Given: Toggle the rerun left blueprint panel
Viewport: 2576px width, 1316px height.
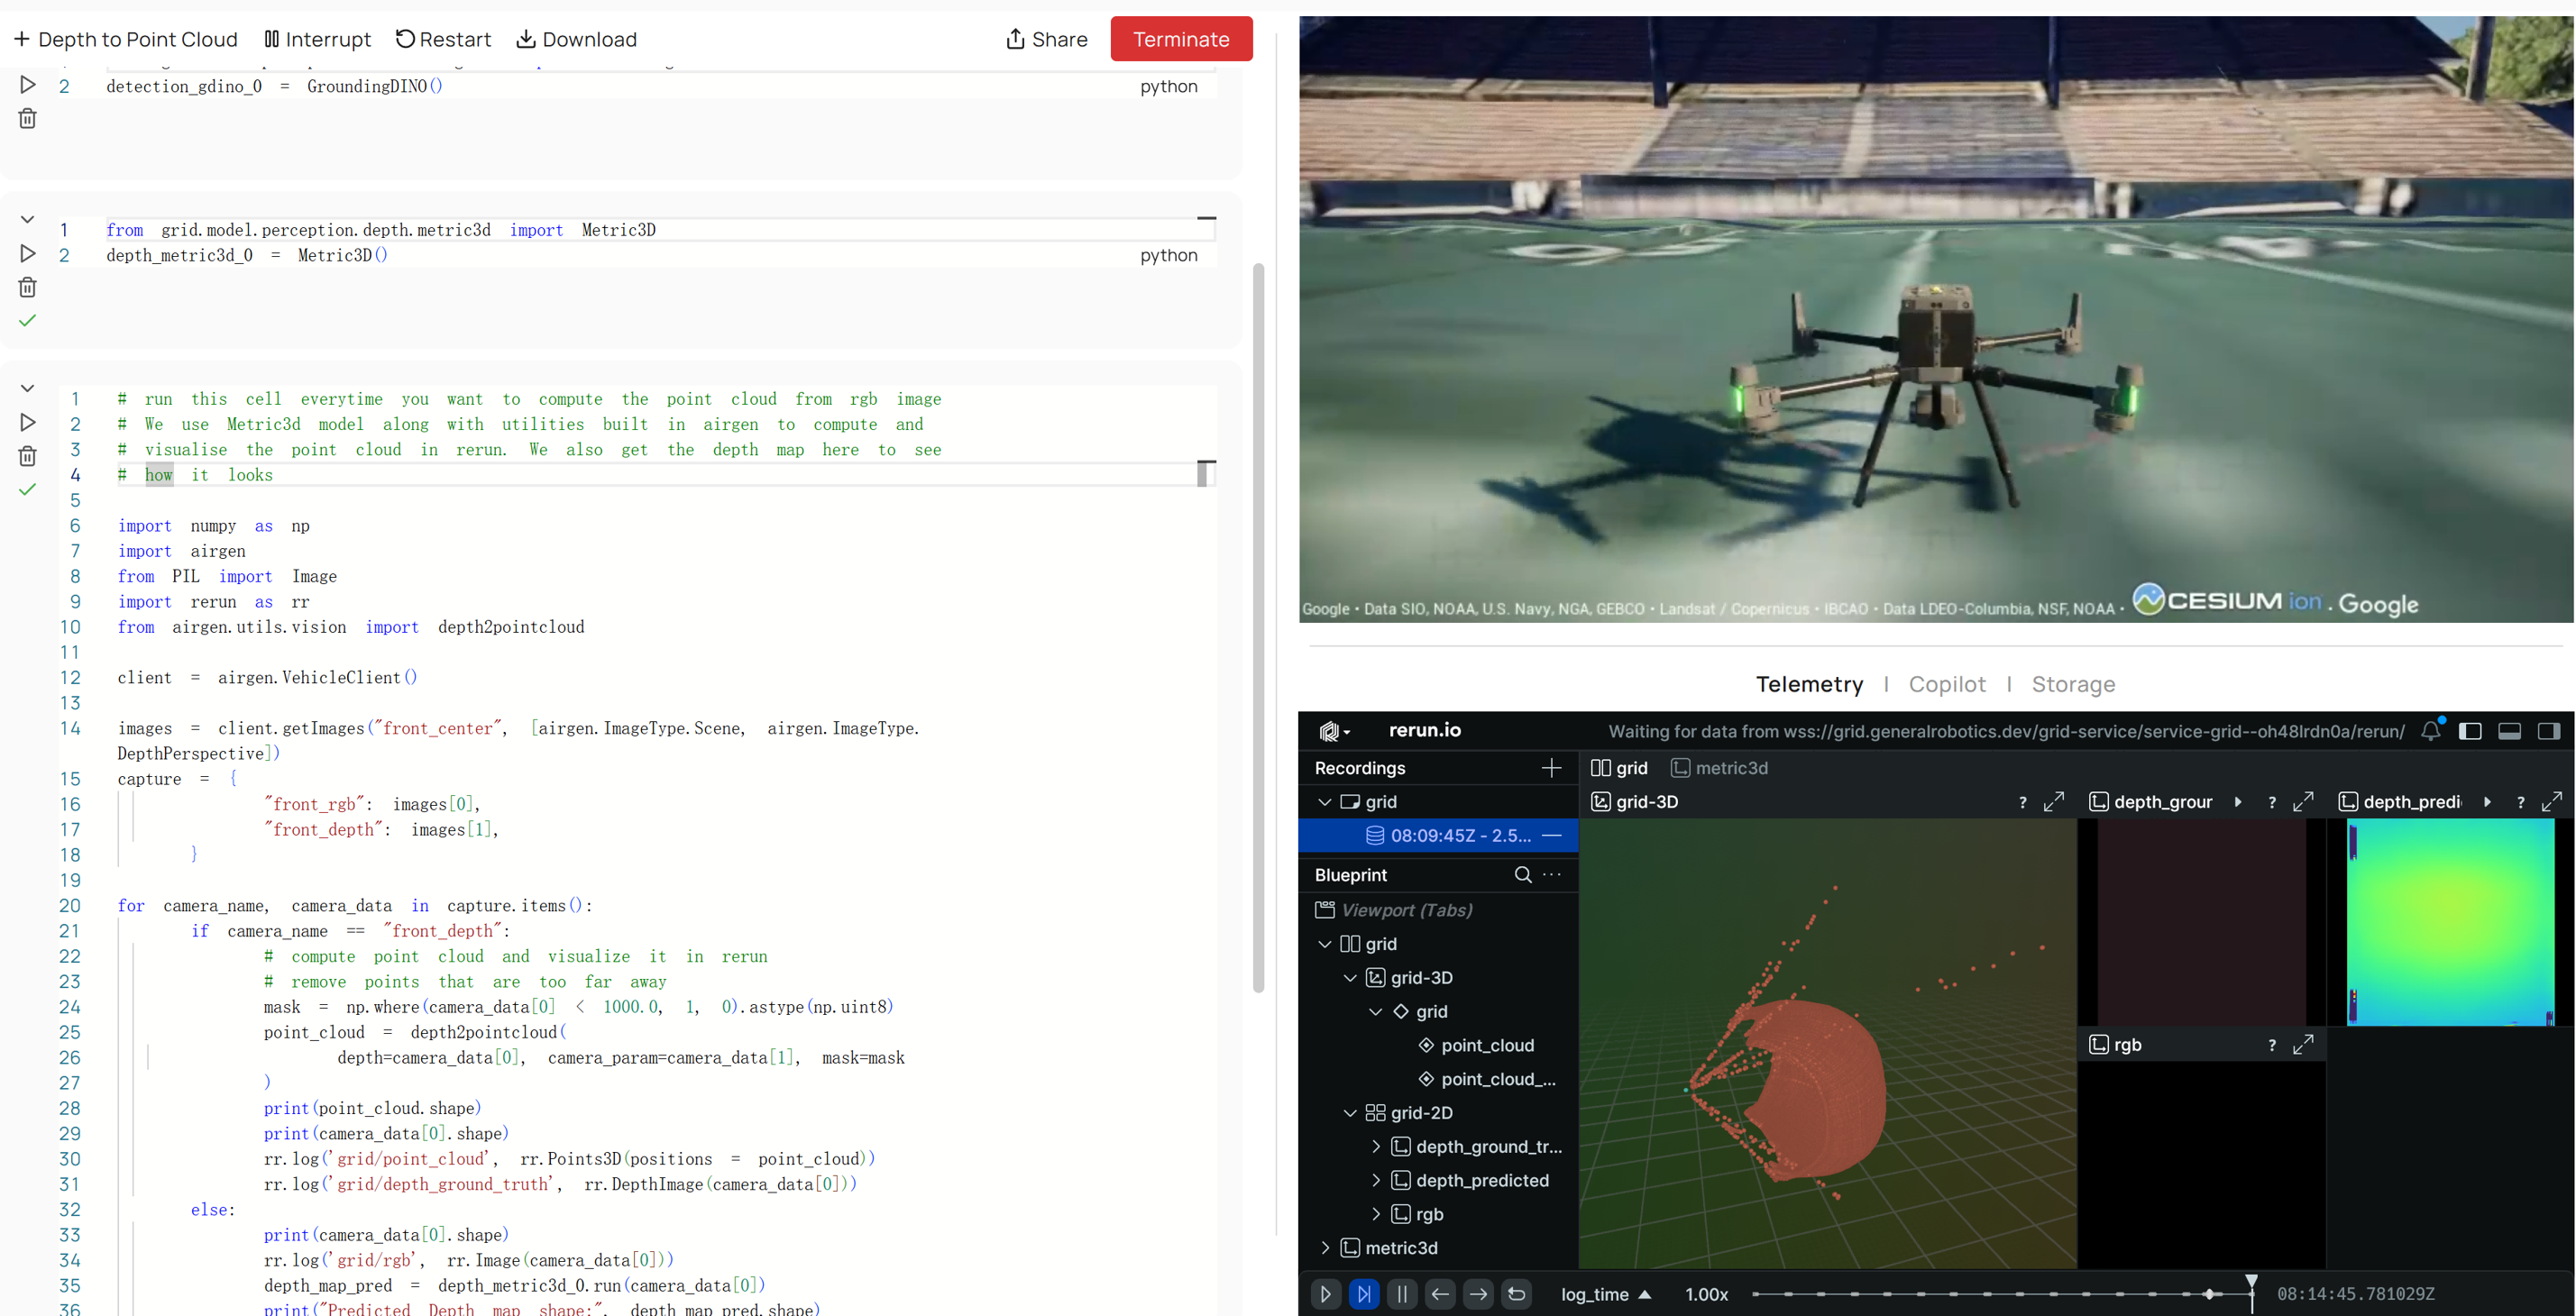Looking at the screenshot, I should click(x=2470, y=731).
